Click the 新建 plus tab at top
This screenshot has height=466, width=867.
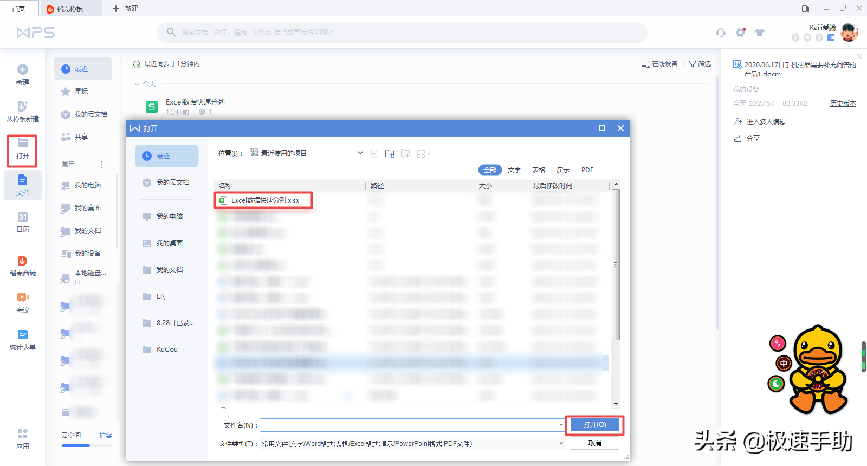tap(125, 9)
